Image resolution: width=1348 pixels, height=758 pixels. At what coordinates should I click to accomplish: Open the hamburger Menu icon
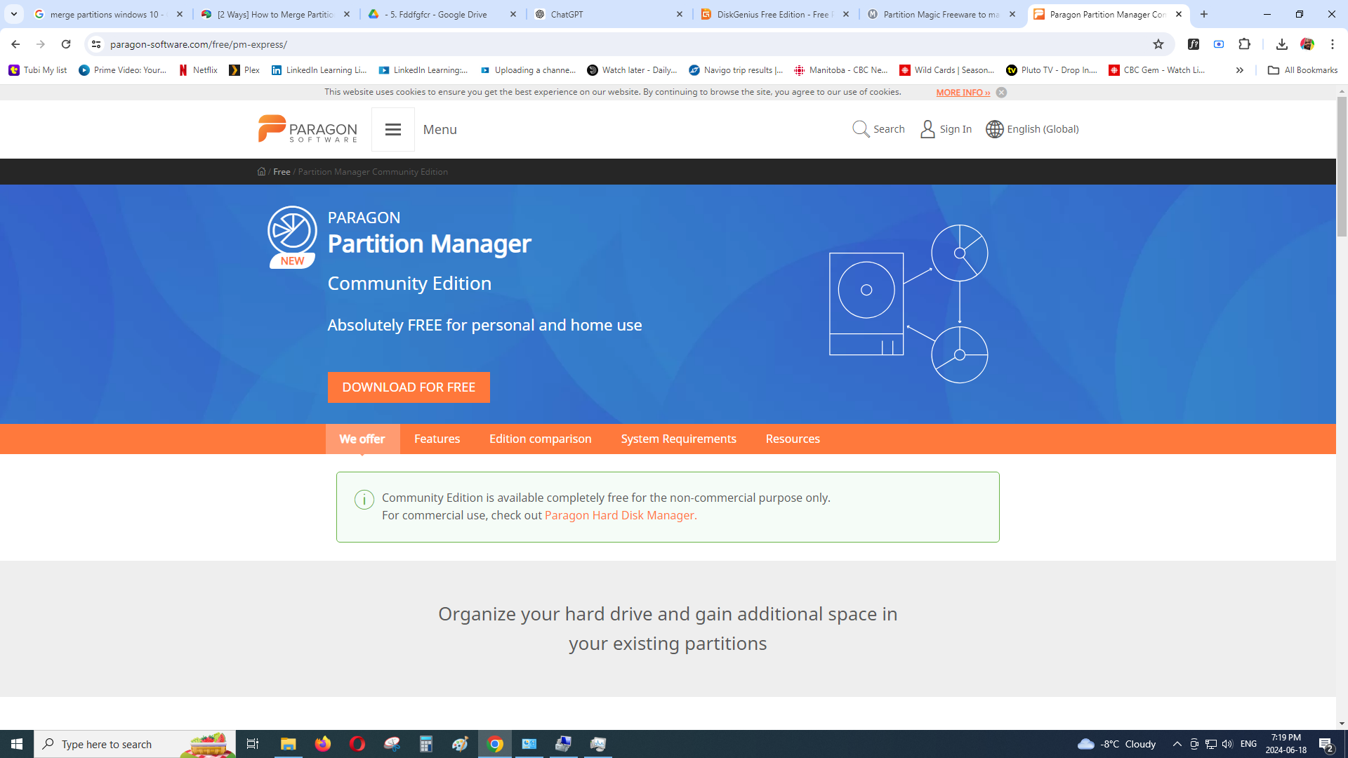coord(392,129)
